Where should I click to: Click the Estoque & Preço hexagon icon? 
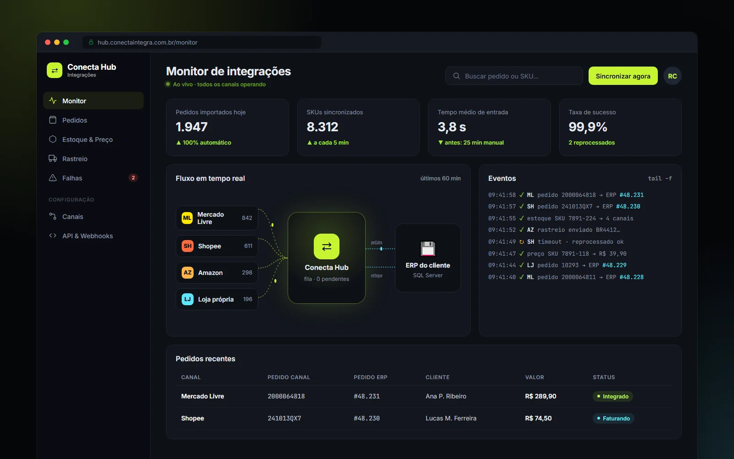[53, 139]
